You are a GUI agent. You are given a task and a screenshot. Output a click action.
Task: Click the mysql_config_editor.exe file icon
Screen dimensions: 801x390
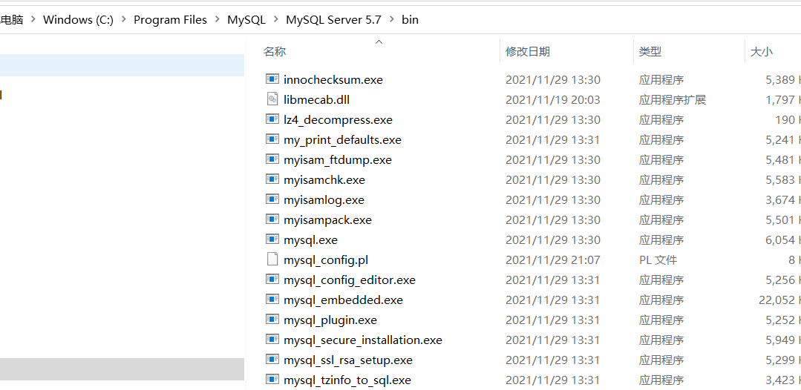272,280
